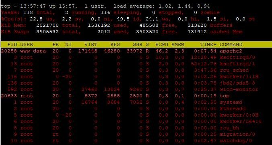Click the watchdog/0 command
Screen dimensions: 272x145
pos(236,141)
